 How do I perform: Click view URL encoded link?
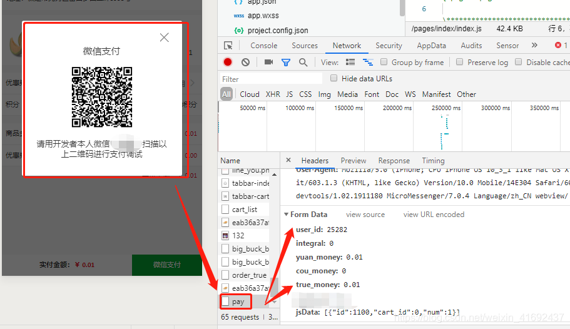tap(434, 215)
